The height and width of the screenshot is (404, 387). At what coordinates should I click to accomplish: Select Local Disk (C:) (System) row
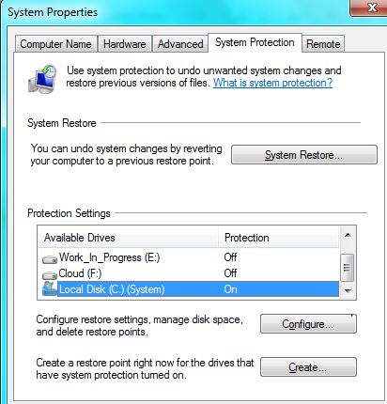tap(189, 289)
